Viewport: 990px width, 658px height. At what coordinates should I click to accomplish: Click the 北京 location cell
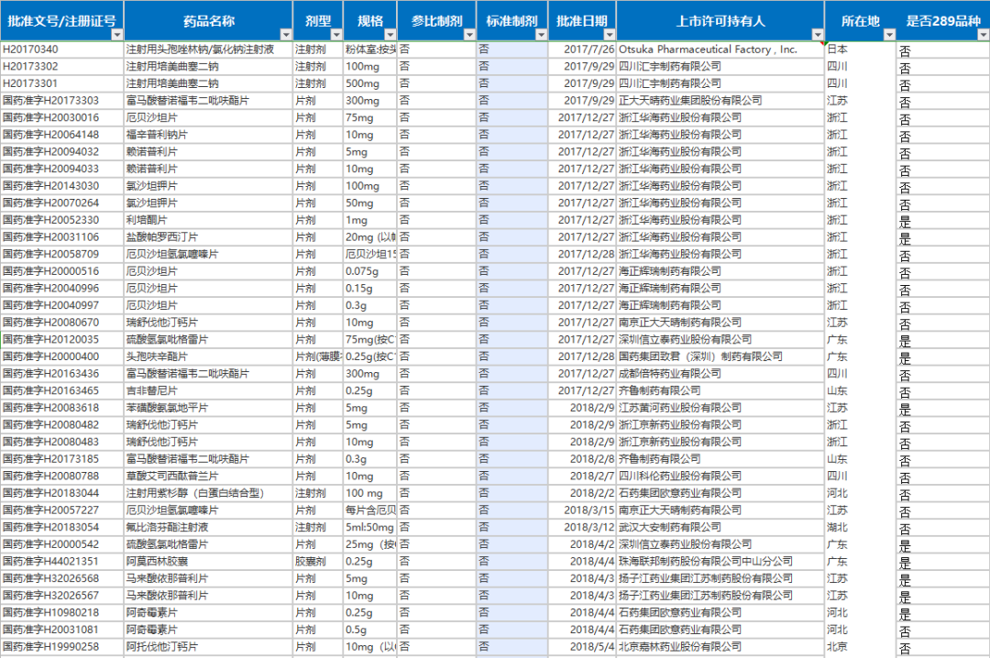[860, 647]
